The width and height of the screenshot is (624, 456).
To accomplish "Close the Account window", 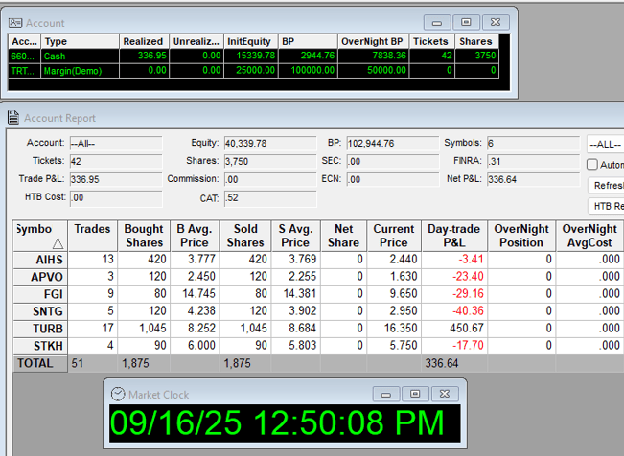I will [x=495, y=22].
